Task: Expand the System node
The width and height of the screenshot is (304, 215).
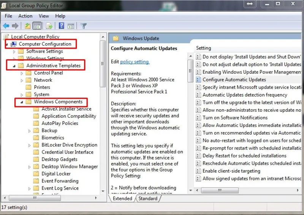Action: [22, 95]
